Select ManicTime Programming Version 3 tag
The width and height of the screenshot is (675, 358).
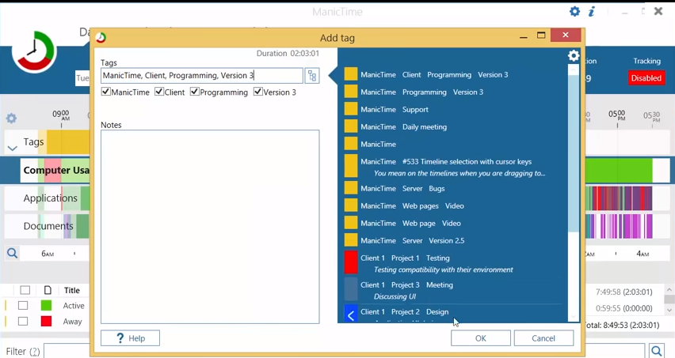click(x=421, y=92)
